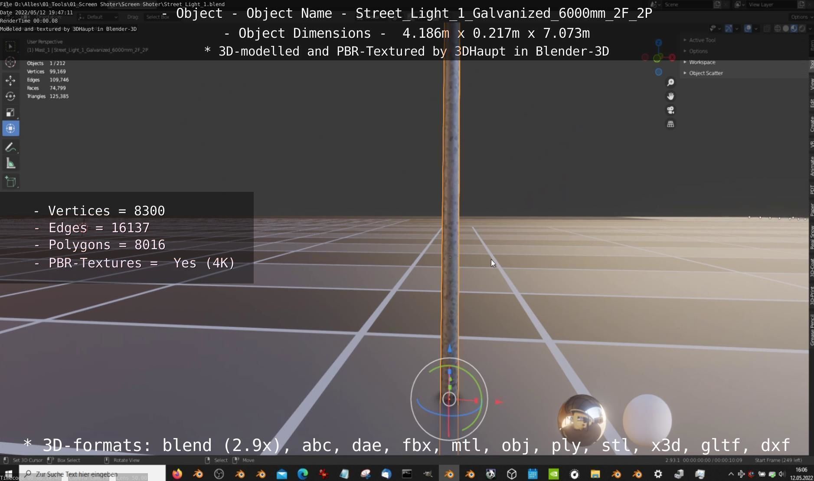
Task: Choose the Add Cube tool
Action: (x=11, y=182)
